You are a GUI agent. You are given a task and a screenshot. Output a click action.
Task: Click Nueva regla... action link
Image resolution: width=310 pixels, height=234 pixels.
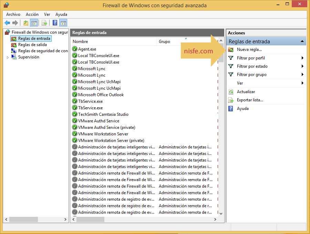(249, 49)
